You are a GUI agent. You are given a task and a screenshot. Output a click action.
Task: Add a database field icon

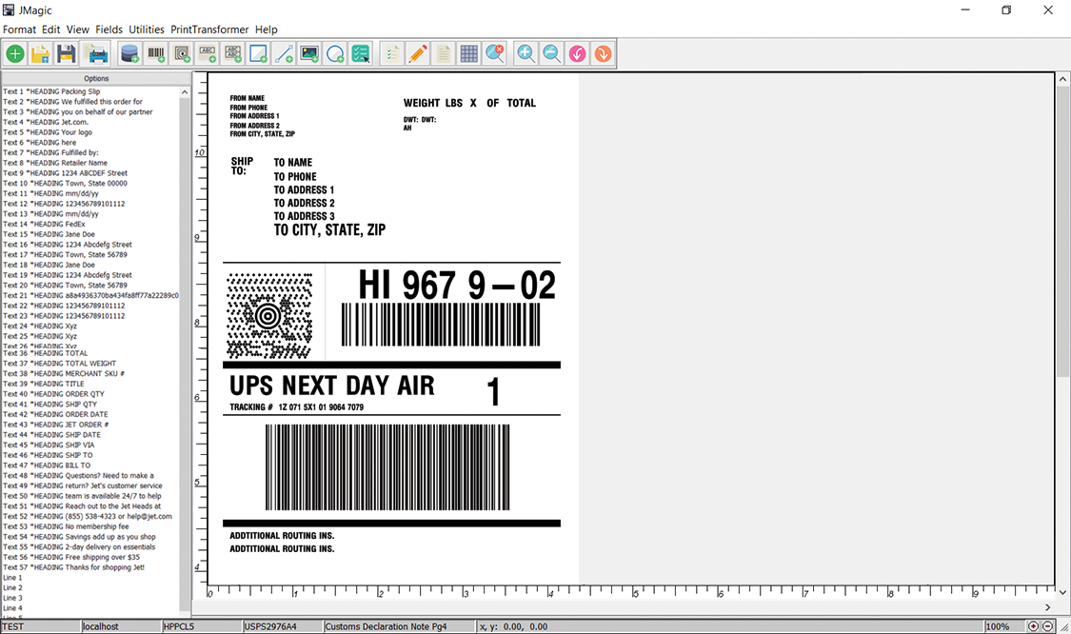129,53
